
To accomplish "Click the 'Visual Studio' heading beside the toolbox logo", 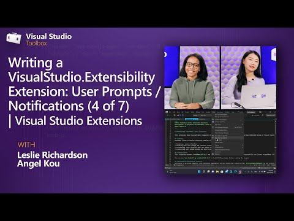I will 48,36.
